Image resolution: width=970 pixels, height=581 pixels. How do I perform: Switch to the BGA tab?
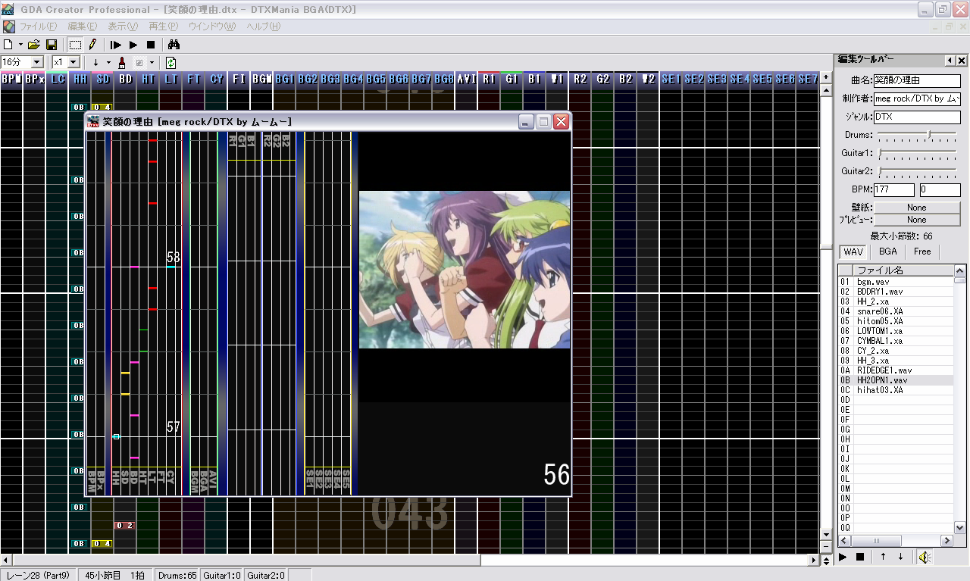tap(887, 251)
